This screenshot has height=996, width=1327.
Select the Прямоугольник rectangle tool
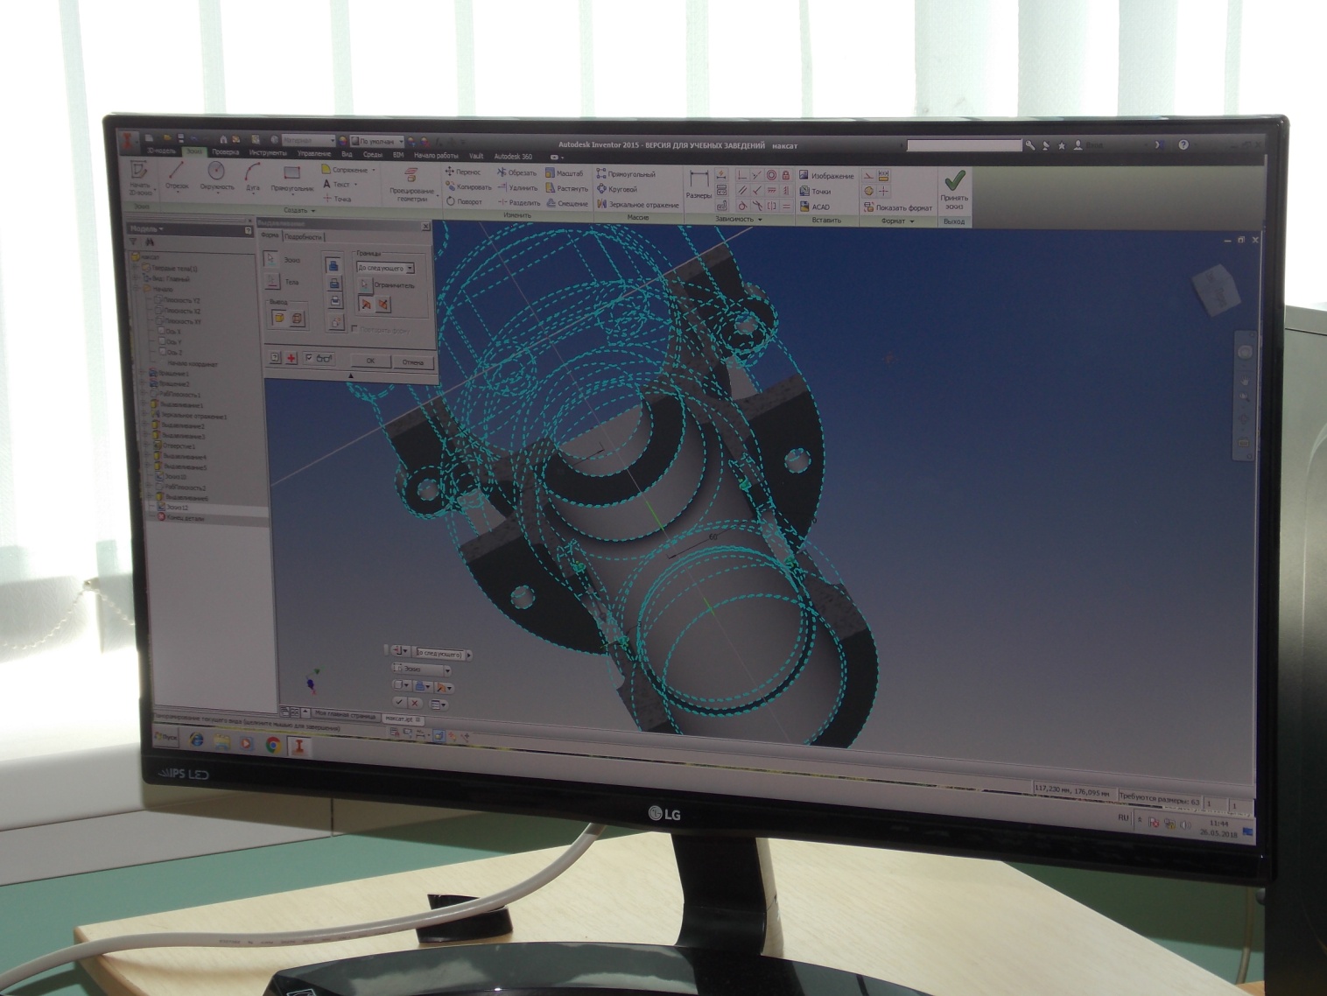pos(292,180)
